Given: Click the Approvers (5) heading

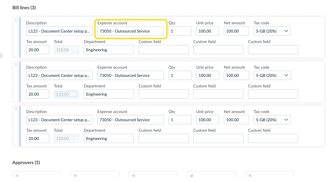Looking at the screenshot, I should click(26, 163).
